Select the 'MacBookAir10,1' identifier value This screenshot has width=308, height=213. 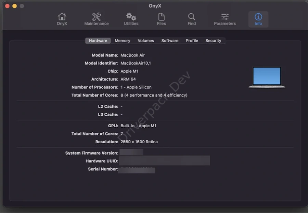136,63
